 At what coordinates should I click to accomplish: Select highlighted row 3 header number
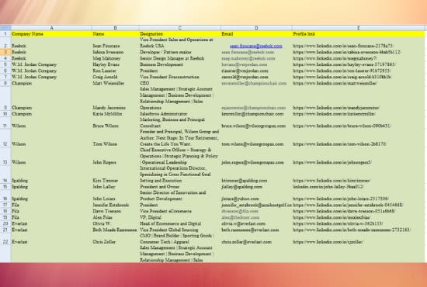pyautogui.click(x=5, y=52)
